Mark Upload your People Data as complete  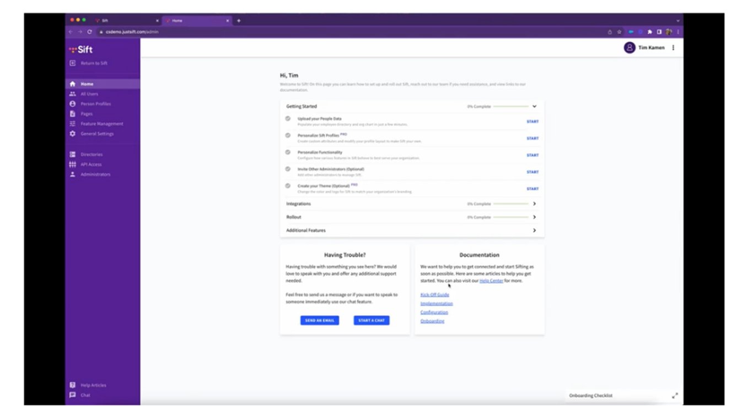tap(287, 118)
